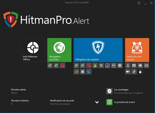Screen dimensions: 155x113
Task: Click the Dernière alerte label
Action: coord(19,90)
